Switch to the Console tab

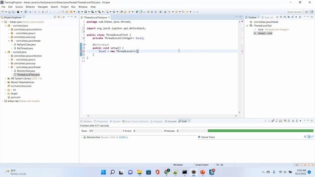coord(170,121)
